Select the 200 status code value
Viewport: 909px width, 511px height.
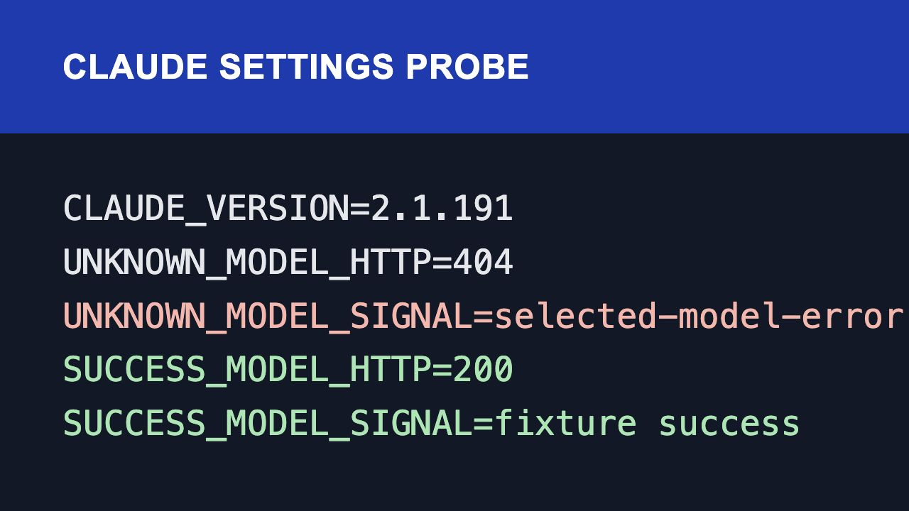(x=483, y=370)
